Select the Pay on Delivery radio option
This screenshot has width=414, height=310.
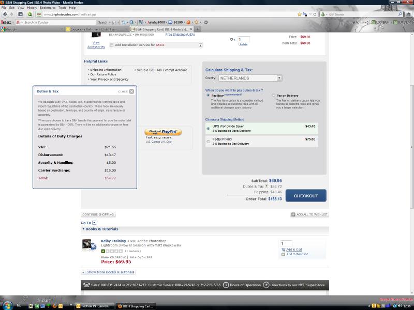pos(274,95)
